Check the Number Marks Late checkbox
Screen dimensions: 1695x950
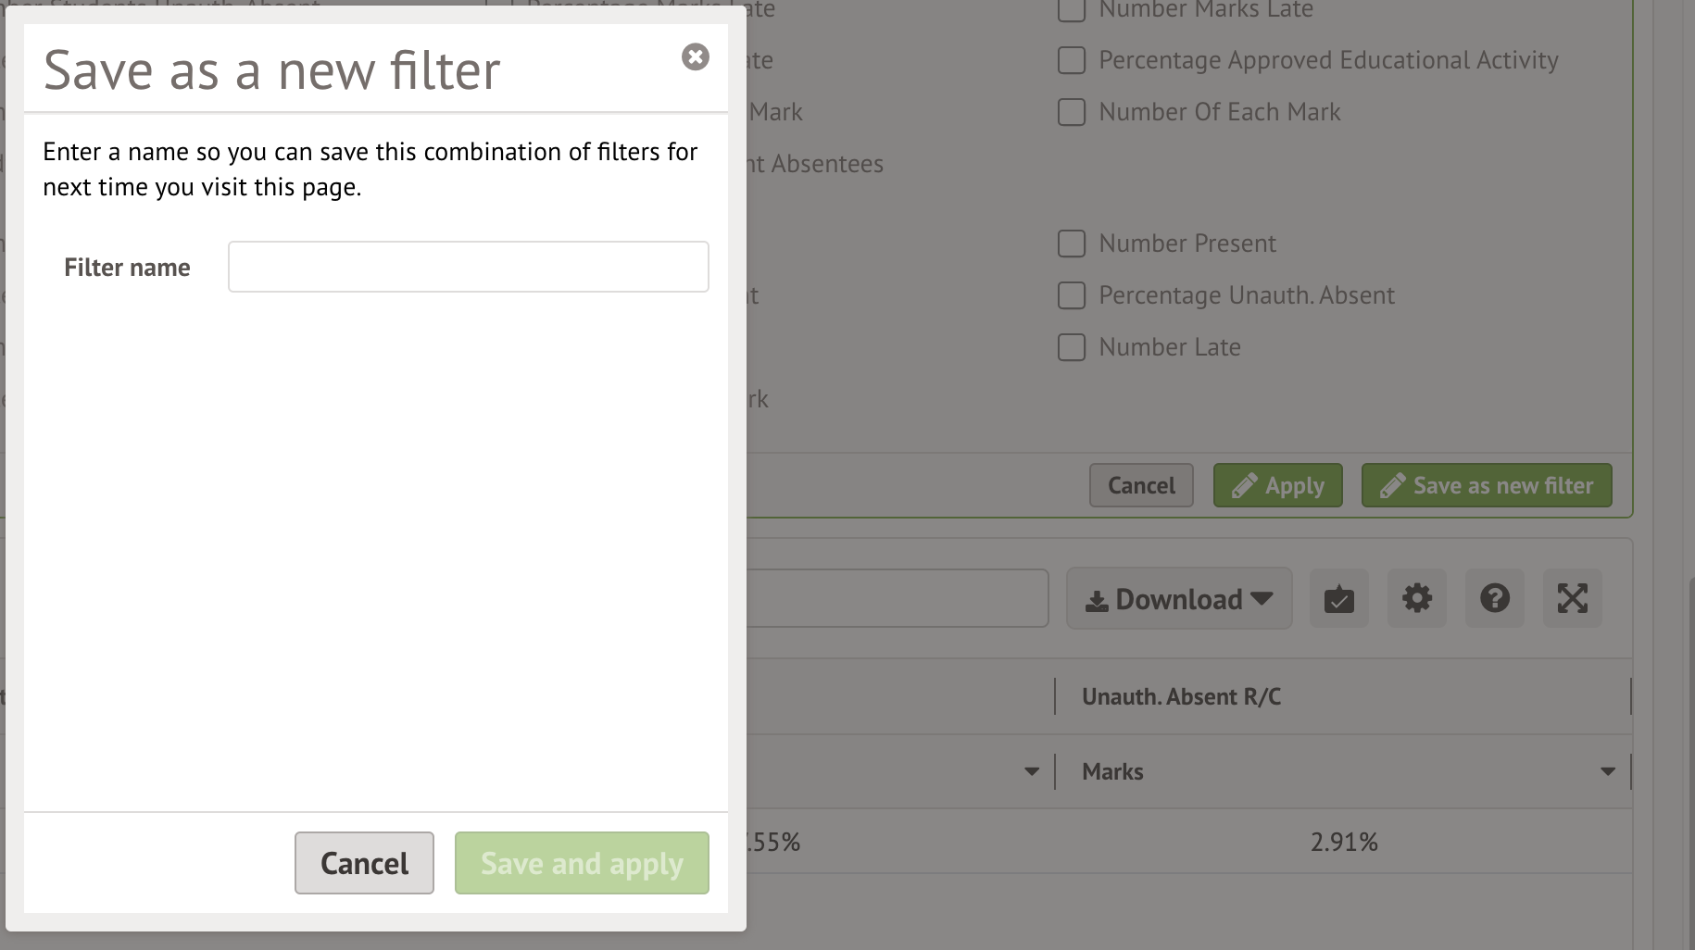point(1072,10)
